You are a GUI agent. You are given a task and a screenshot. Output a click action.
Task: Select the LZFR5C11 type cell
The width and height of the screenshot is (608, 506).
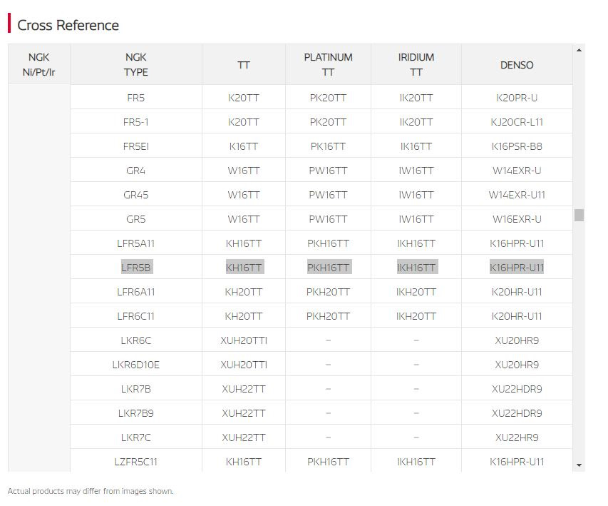pos(136,462)
